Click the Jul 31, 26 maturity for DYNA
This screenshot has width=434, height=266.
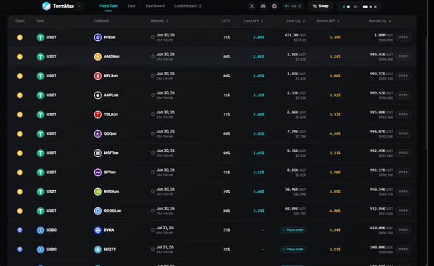[x=165, y=228]
